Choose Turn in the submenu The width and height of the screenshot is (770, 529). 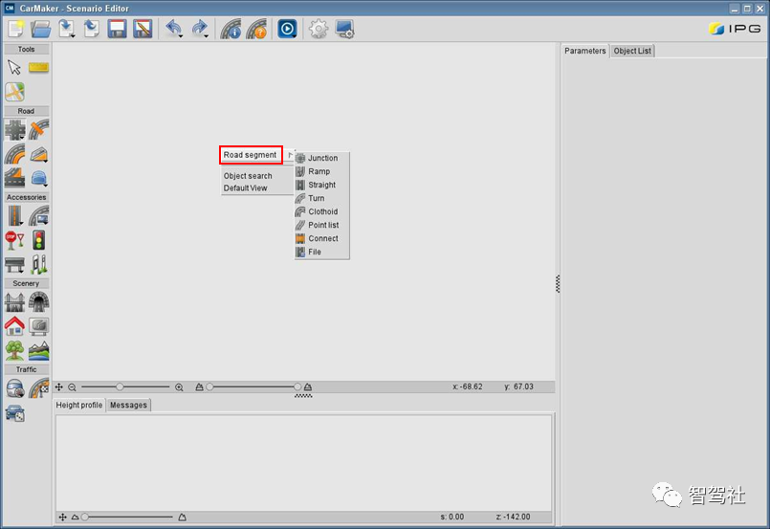322,198
